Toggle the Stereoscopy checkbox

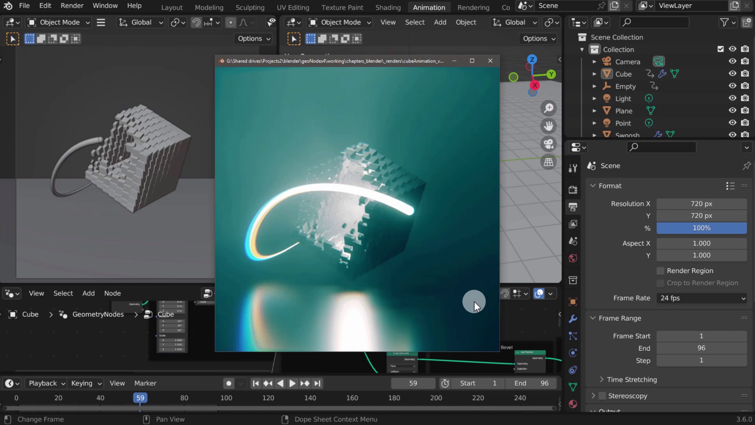point(602,396)
